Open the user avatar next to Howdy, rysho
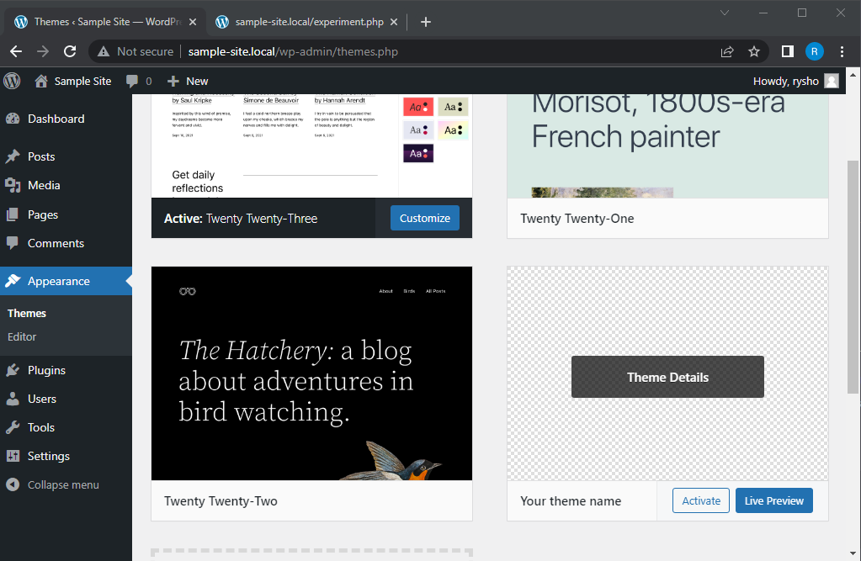861x561 pixels. click(x=832, y=82)
